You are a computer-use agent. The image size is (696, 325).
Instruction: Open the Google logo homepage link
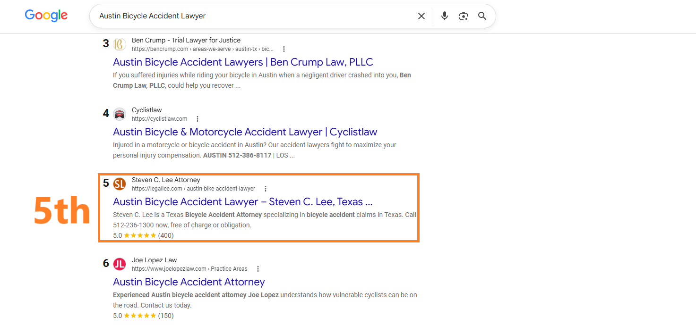click(x=46, y=16)
